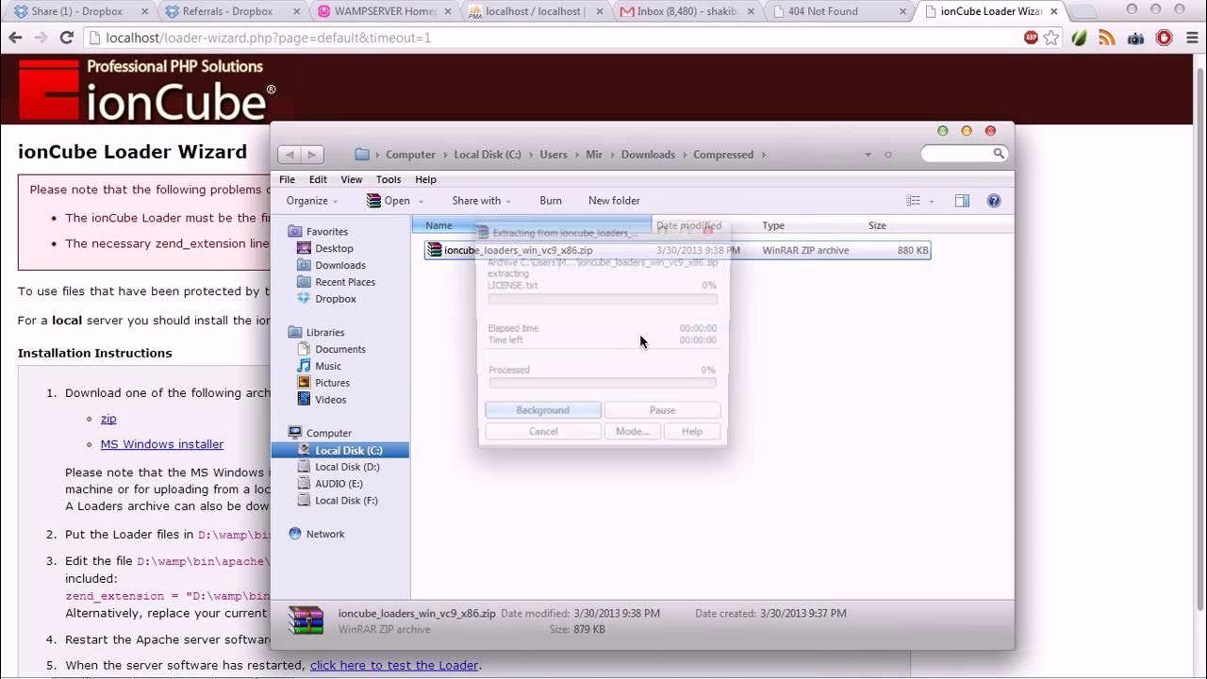
Task: Expand the view options dropdown arrow
Action: coord(932,202)
